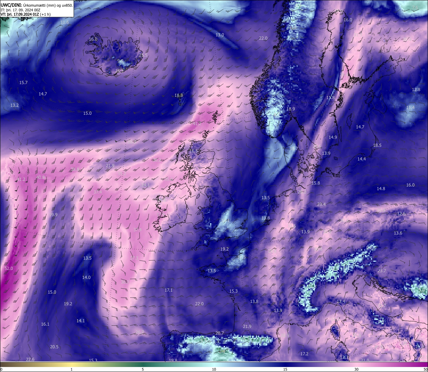This screenshot has height=372, width=428.
Task: Click the 21.0 value at the bottom right
Action: pos(365,360)
